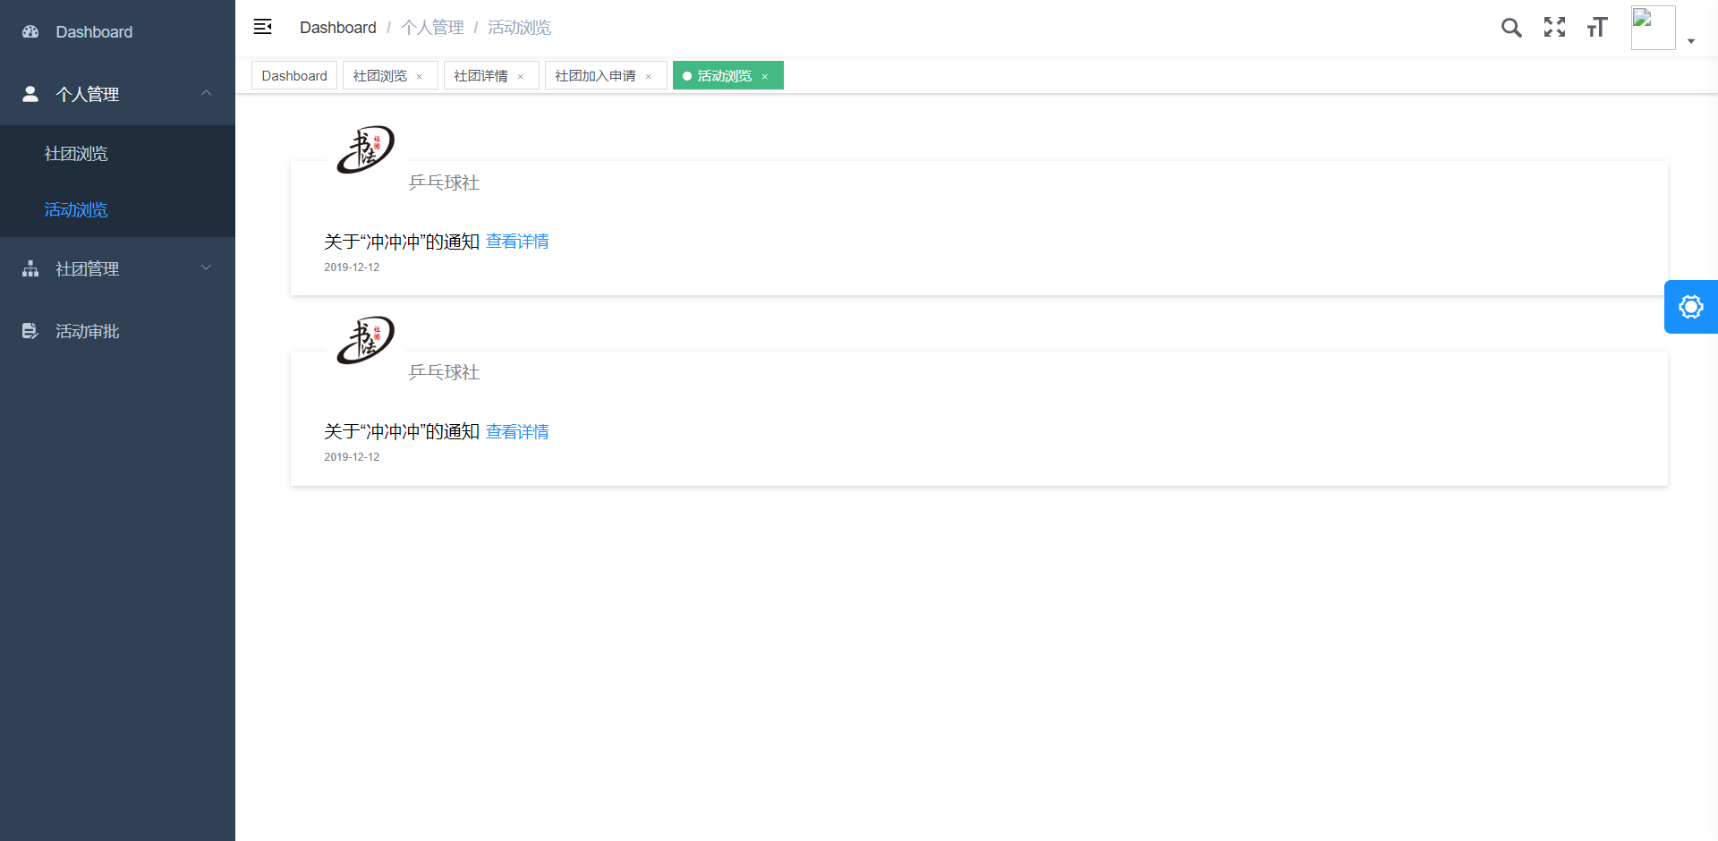Open 查看详情 link in first notice

(517, 242)
